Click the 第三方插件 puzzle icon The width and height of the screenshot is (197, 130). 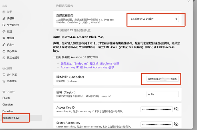tap(4, 58)
